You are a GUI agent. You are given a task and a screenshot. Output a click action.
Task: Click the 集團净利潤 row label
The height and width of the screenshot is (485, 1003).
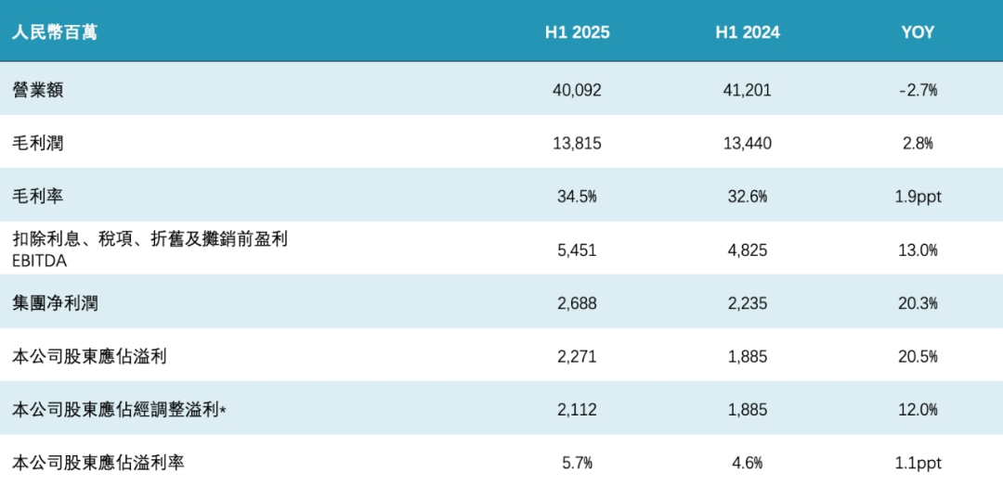coord(55,302)
